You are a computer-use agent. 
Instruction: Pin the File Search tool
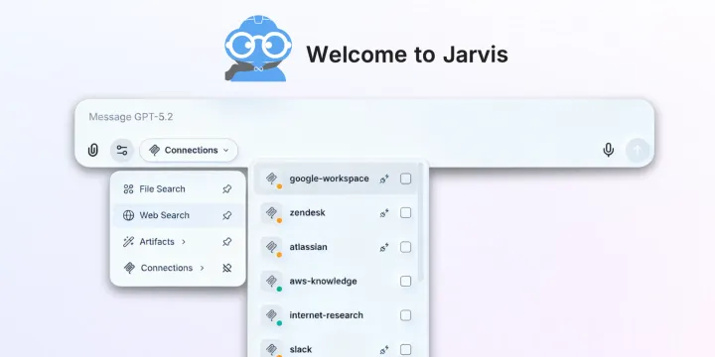pyautogui.click(x=226, y=189)
